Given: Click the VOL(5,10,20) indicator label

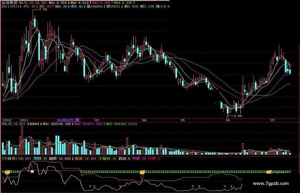Looking at the screenshot, I should [x=13, y=124].
